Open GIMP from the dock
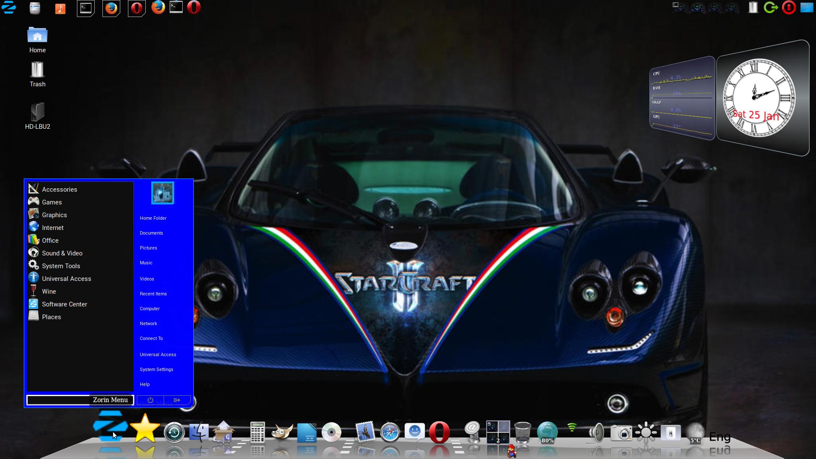The width and height of the screenshot is (816, 459). click(x=282, y=433)
